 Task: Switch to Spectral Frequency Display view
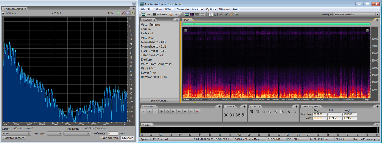(192, 14)
